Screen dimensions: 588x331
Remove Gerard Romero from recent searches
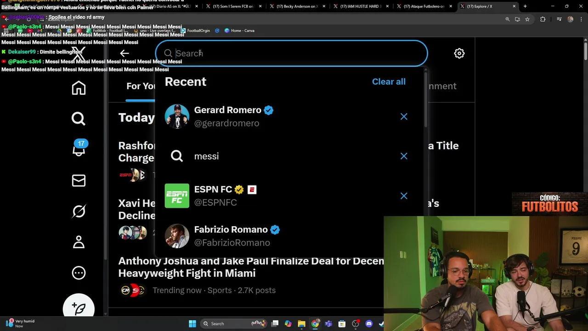tap(404, 116)
